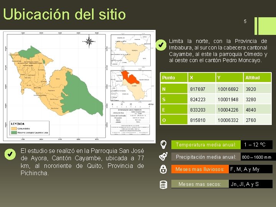
Task: Select row label 'S' in the table
Action: 174,99
